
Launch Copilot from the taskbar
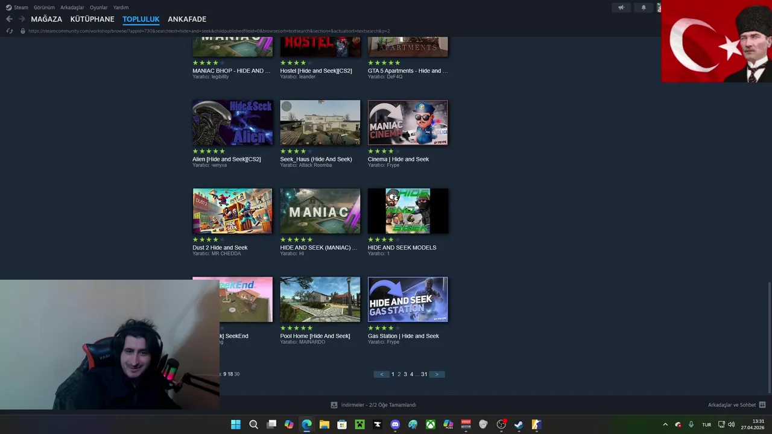289,424
